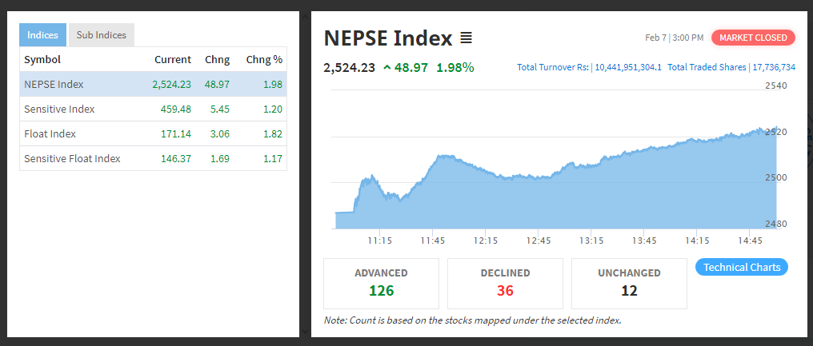Click the 2,524.23 value in the table
Image resolution: width=813 pixels, height=346 pixels.
click(x=171, y=85)
